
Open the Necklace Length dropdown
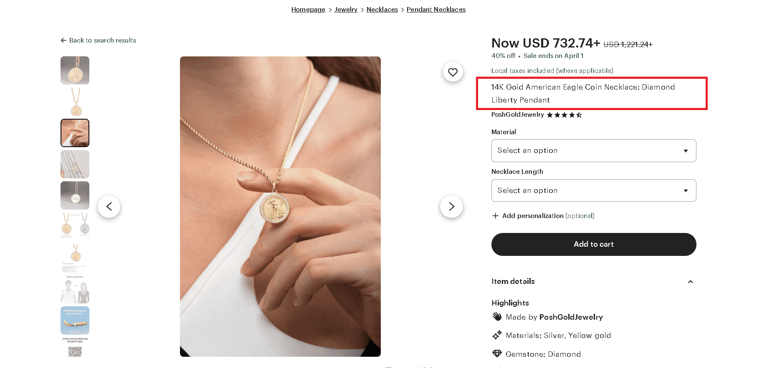(x=593, y=190)
